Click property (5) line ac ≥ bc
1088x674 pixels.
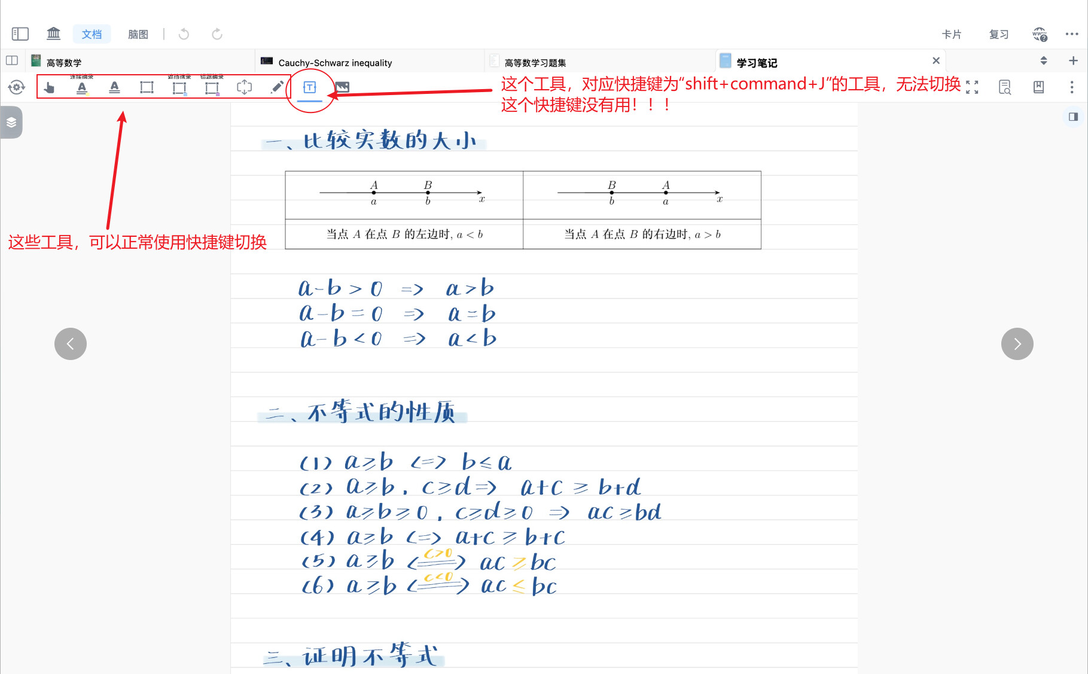pos(429,561)
